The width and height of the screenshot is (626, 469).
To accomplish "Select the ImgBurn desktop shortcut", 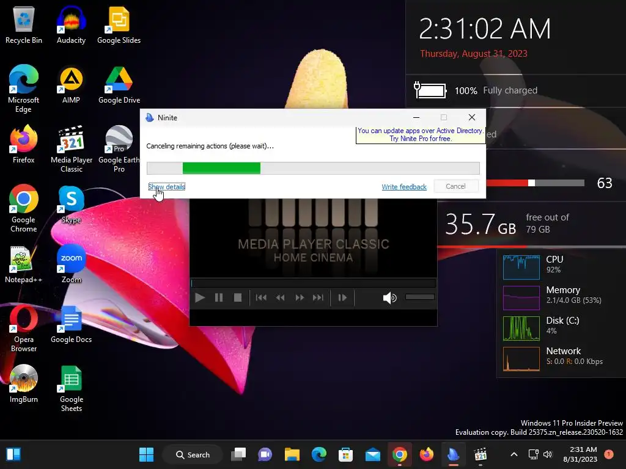I will pos(24,384).
